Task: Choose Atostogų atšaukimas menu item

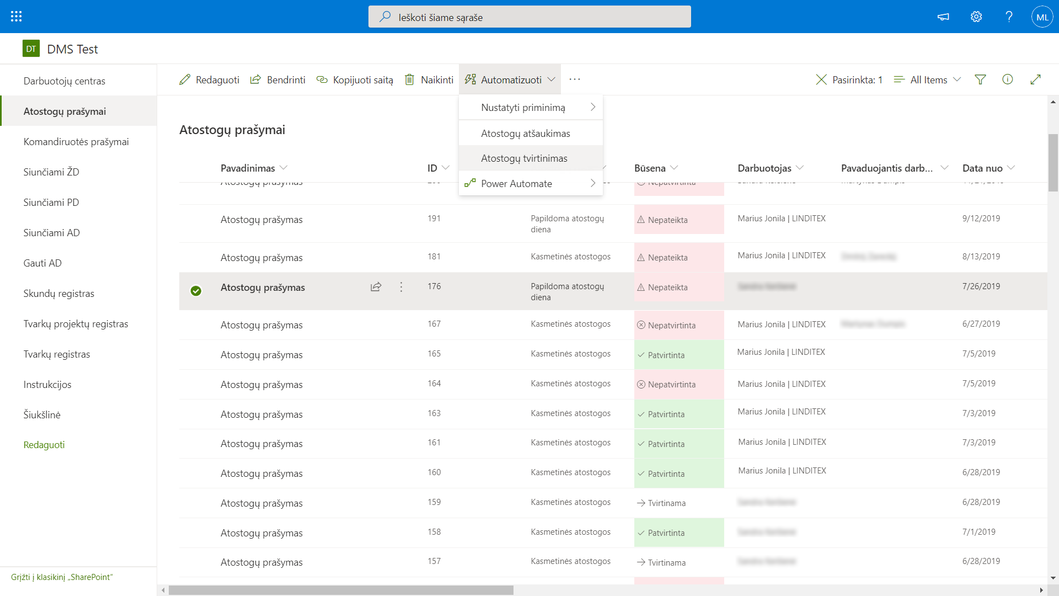Action: point(531,133)
